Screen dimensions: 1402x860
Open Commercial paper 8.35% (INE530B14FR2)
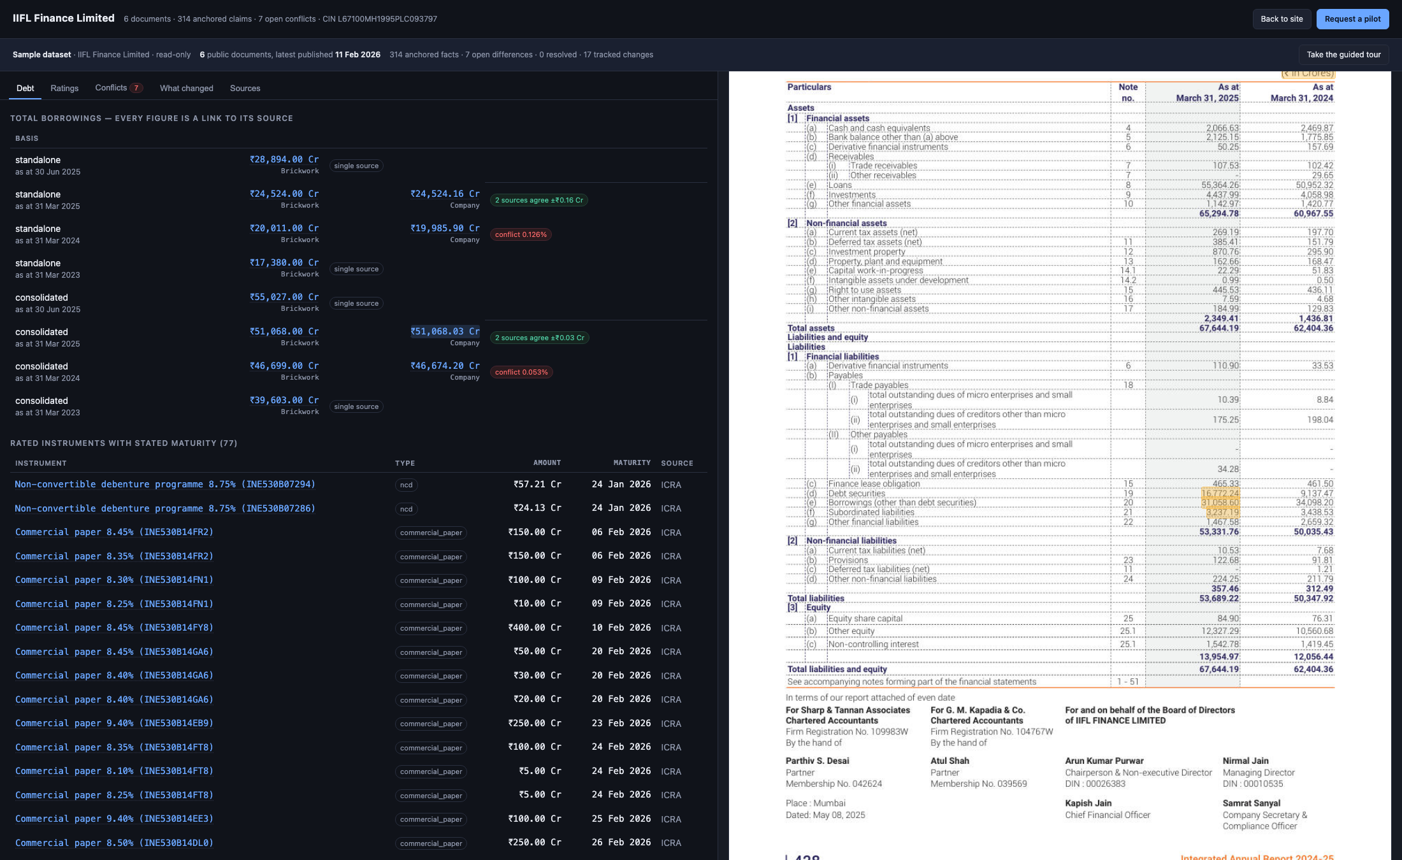114,556
